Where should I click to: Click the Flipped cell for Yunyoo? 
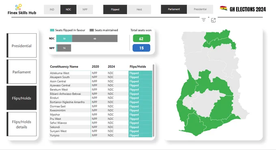pos(140,135)
